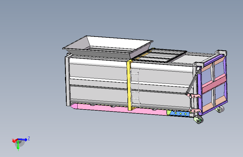Select the yellow vertical post on the container side
Screen dimensions: 243x157
129,85
